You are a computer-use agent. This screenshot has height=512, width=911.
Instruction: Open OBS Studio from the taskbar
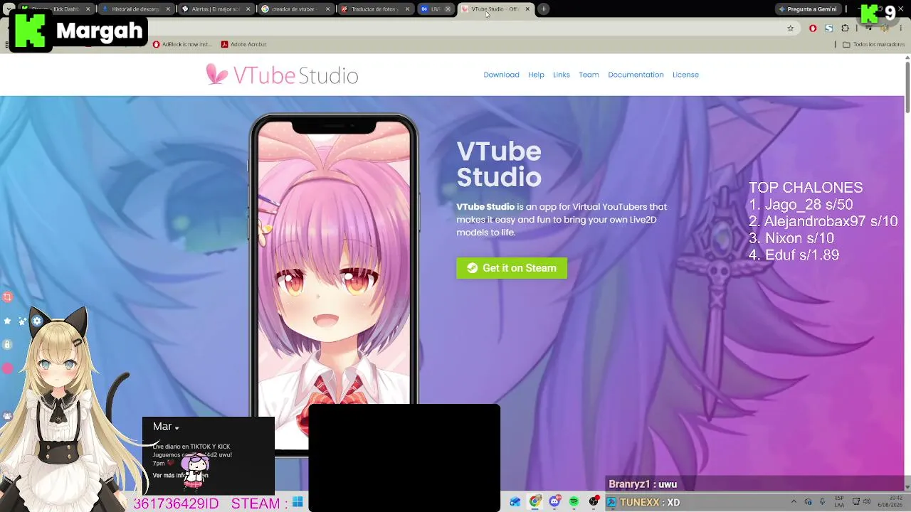point(594,502)
